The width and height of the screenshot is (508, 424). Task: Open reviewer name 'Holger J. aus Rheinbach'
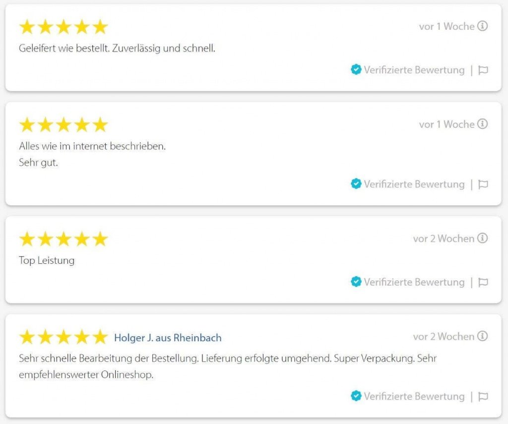tap(168, 338)
